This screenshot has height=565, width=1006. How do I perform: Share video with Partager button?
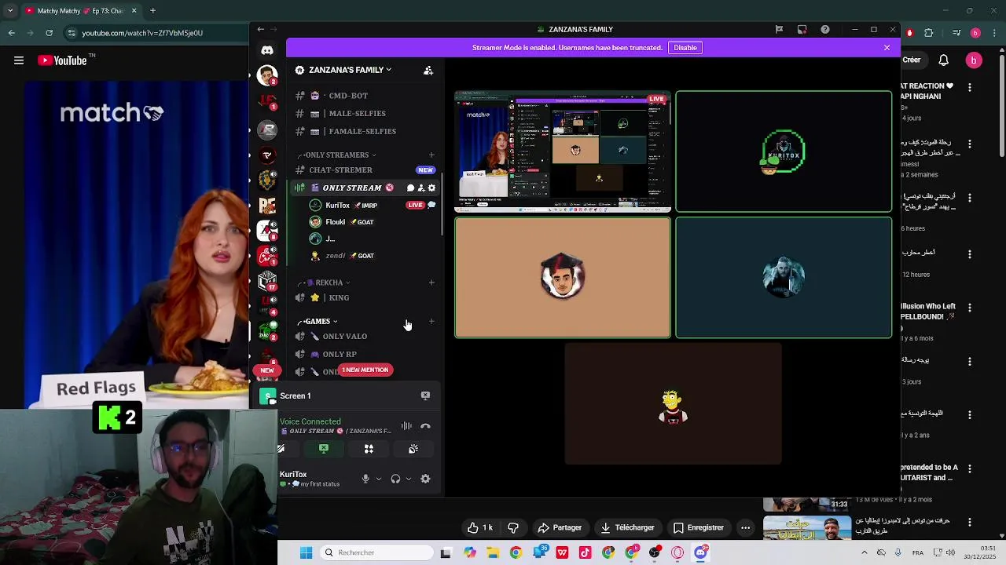pos(560,527)
